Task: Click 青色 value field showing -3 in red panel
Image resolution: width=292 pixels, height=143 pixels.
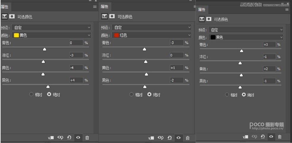Action: [x=177, y=43]
